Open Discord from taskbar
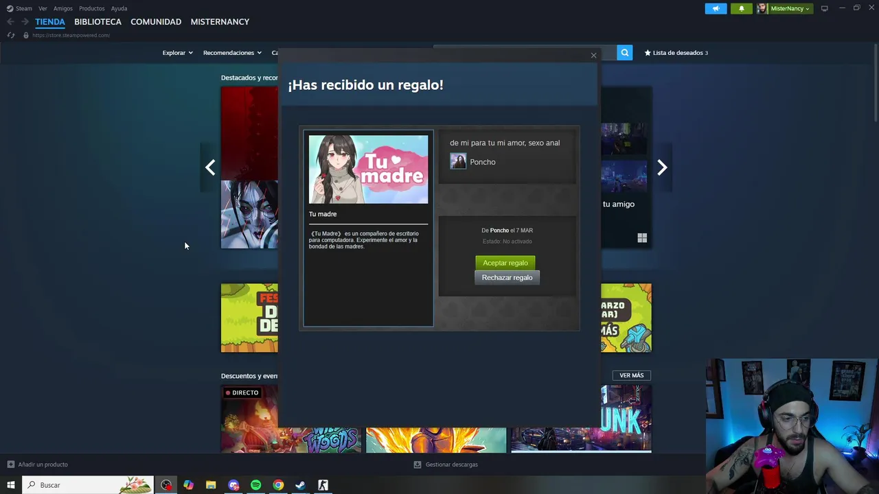This screenshot has width=879, height=494. (x=233, y=485)
